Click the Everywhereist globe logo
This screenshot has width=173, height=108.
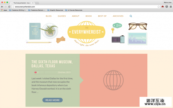(x=86, y=33)
